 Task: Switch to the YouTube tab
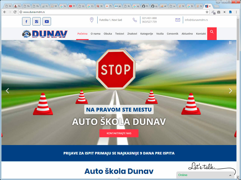coord(72,6)
